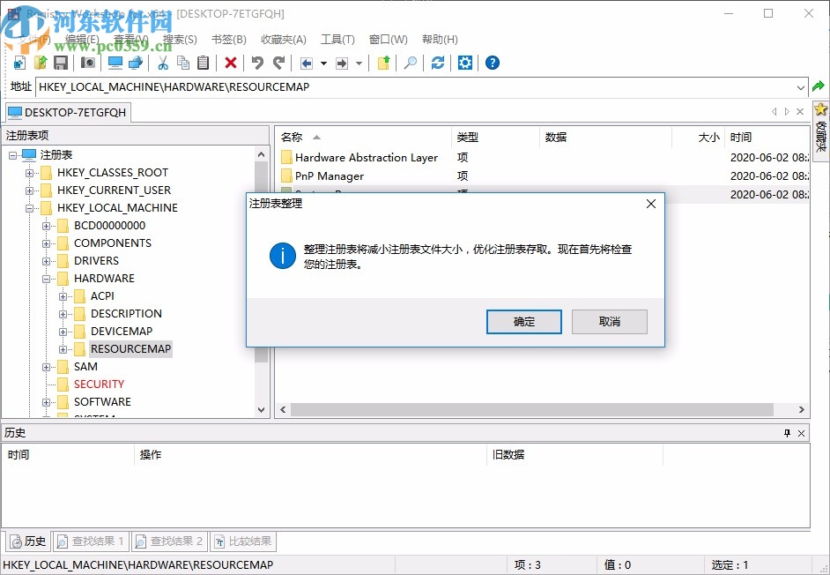Viewport: 830px width, 575px height.
Task: Click the 确定 button in the dialog
Action: tap(523, 322)
